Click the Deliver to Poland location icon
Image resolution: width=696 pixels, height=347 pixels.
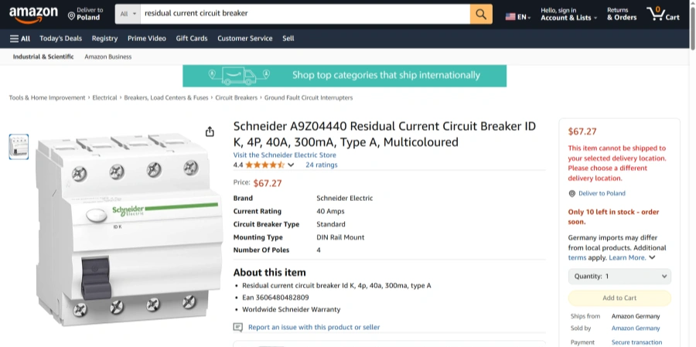(72, 15)
